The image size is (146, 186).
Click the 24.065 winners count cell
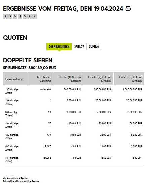(47, 158)
